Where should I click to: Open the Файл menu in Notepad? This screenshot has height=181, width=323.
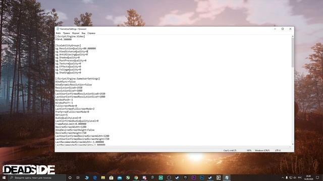(59, 33)
